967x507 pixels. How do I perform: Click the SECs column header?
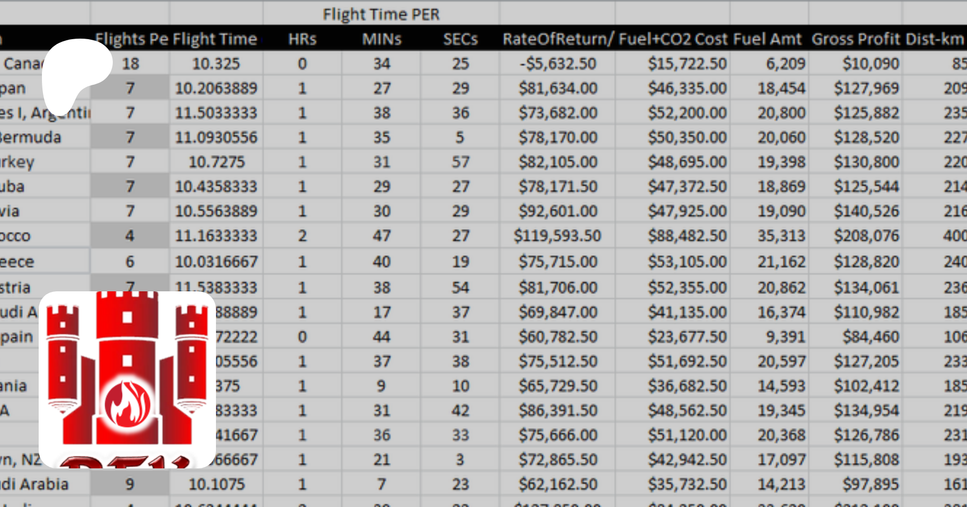(x=460, y=39)
